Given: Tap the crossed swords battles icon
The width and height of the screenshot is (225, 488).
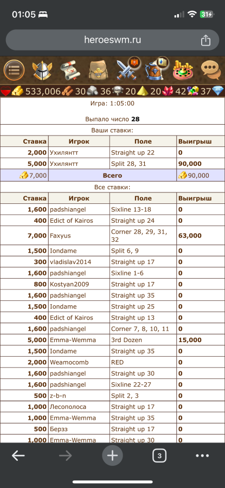Looking at the screenshot, I should (x=127, y=69).
